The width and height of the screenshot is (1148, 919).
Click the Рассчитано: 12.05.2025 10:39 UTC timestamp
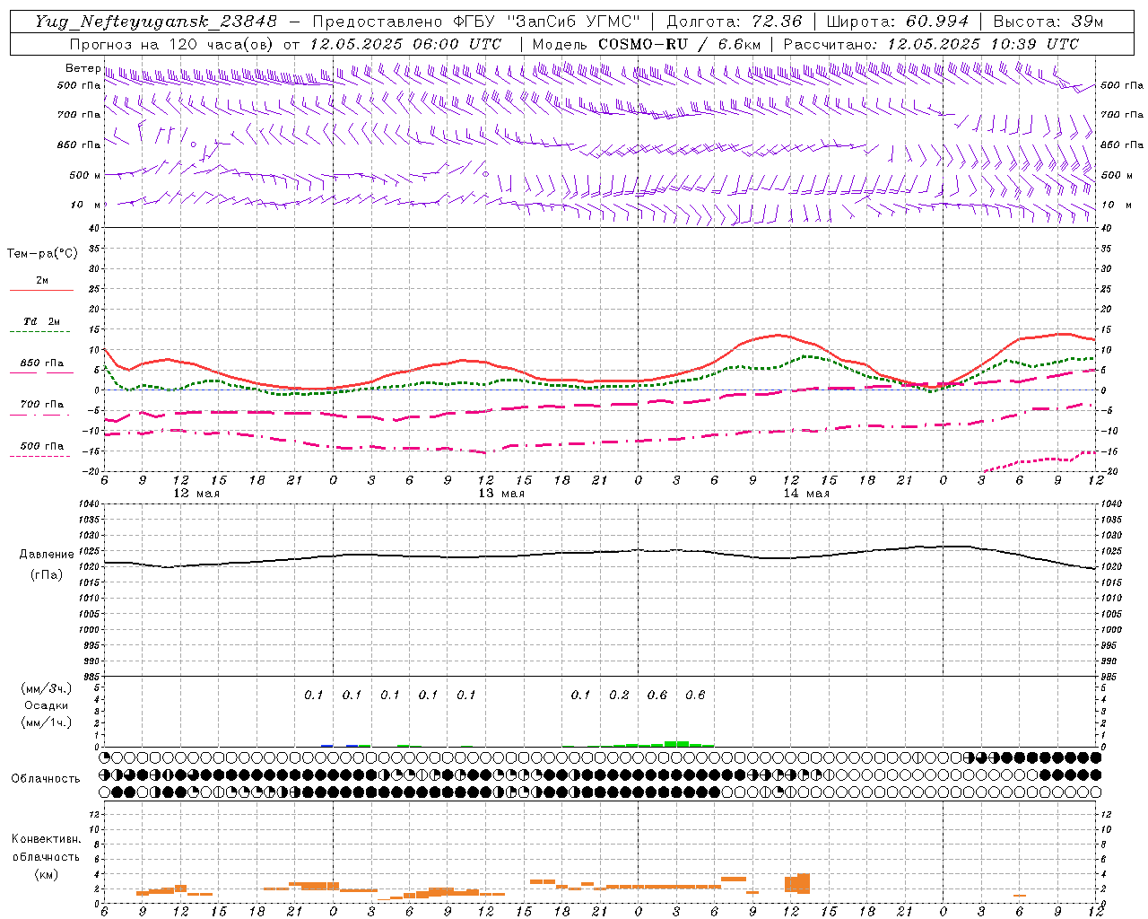click(x=931, y=44)
